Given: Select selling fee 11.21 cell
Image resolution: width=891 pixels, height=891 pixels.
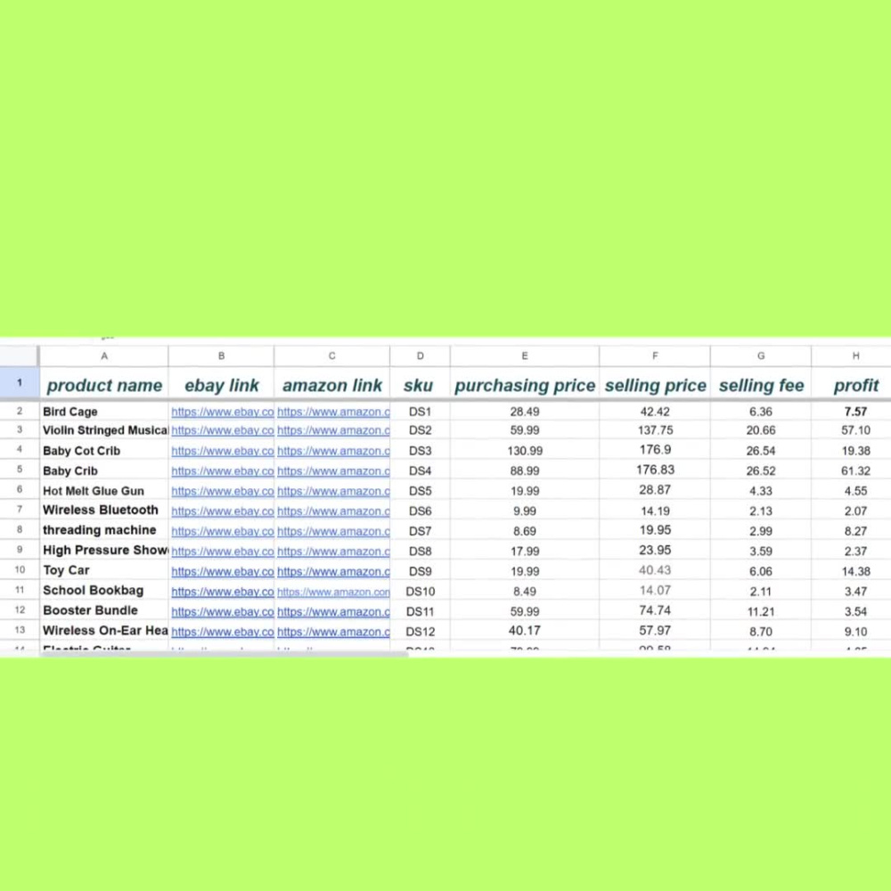Looking at the screenshot, I should 761,611.
